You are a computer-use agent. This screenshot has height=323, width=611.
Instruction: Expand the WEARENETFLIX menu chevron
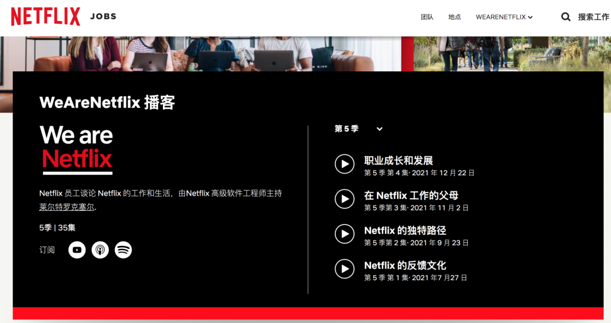click(530, 17)
